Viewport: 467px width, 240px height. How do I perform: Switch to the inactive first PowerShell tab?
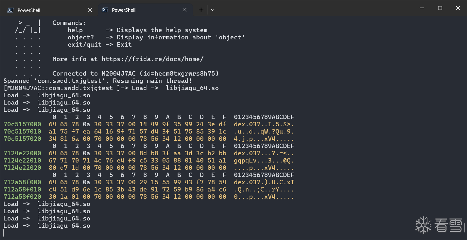pos(49,10)
